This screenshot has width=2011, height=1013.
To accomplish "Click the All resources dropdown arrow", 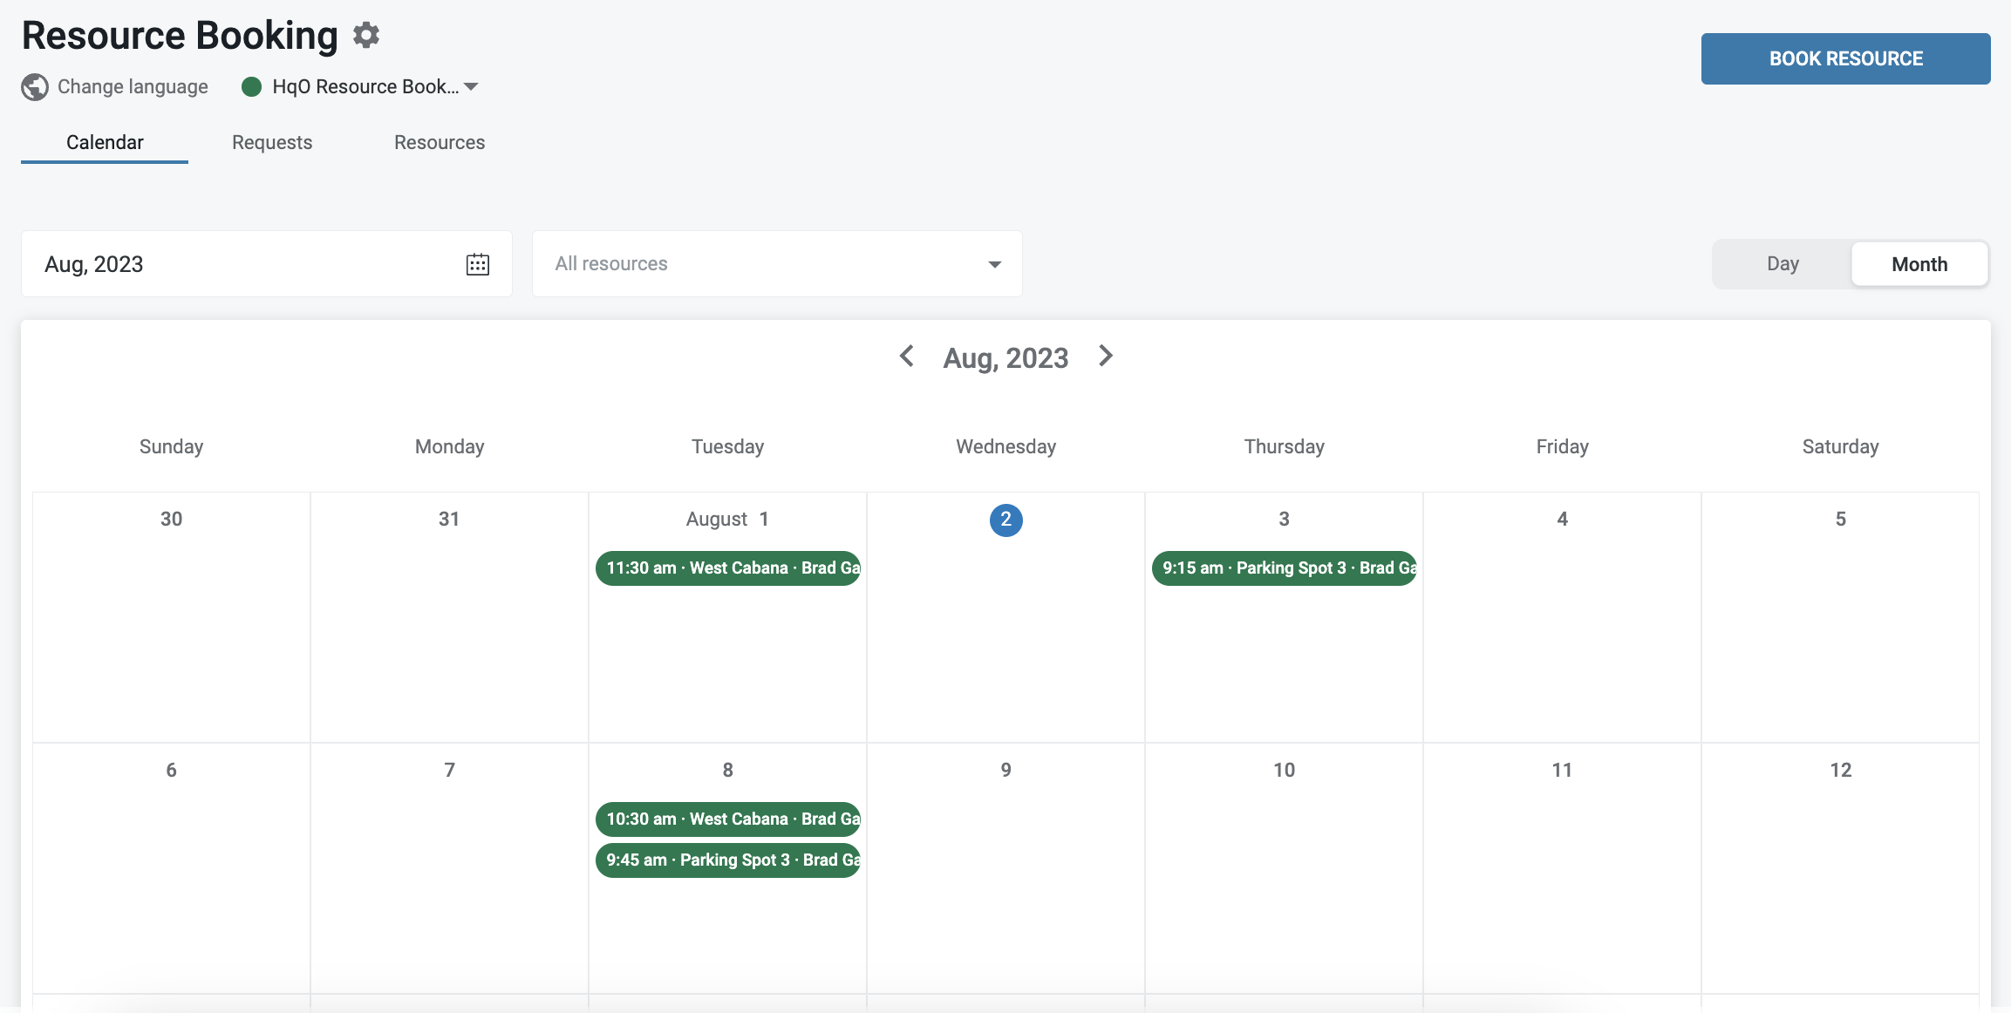I will pos(994,264).
